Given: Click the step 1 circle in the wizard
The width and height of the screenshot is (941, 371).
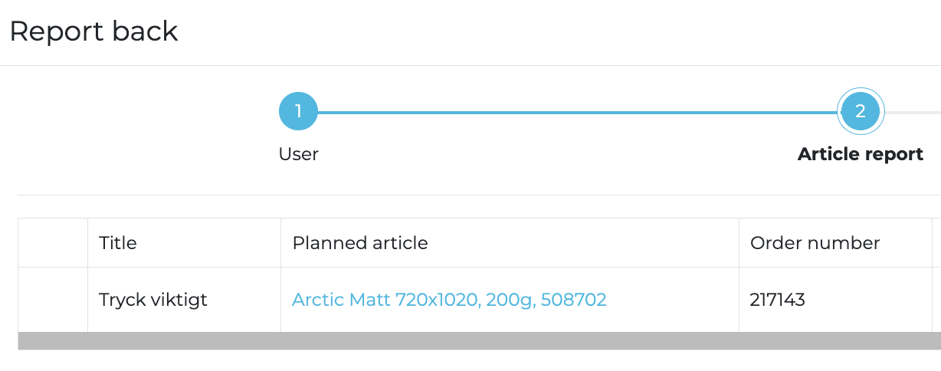Looking at the screenshot, I should [298, 112].
